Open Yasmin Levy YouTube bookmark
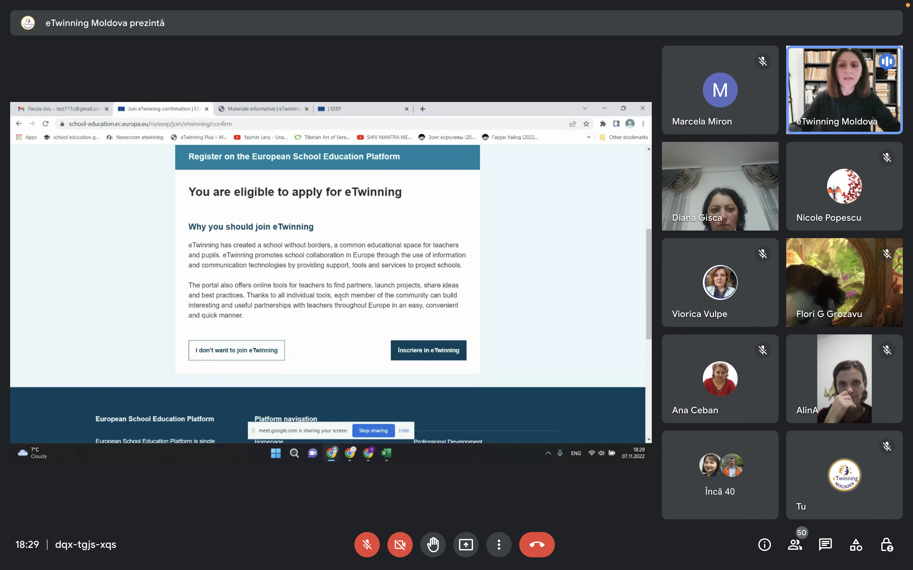This screenshot has height=570, width=913. click(261, 137)
